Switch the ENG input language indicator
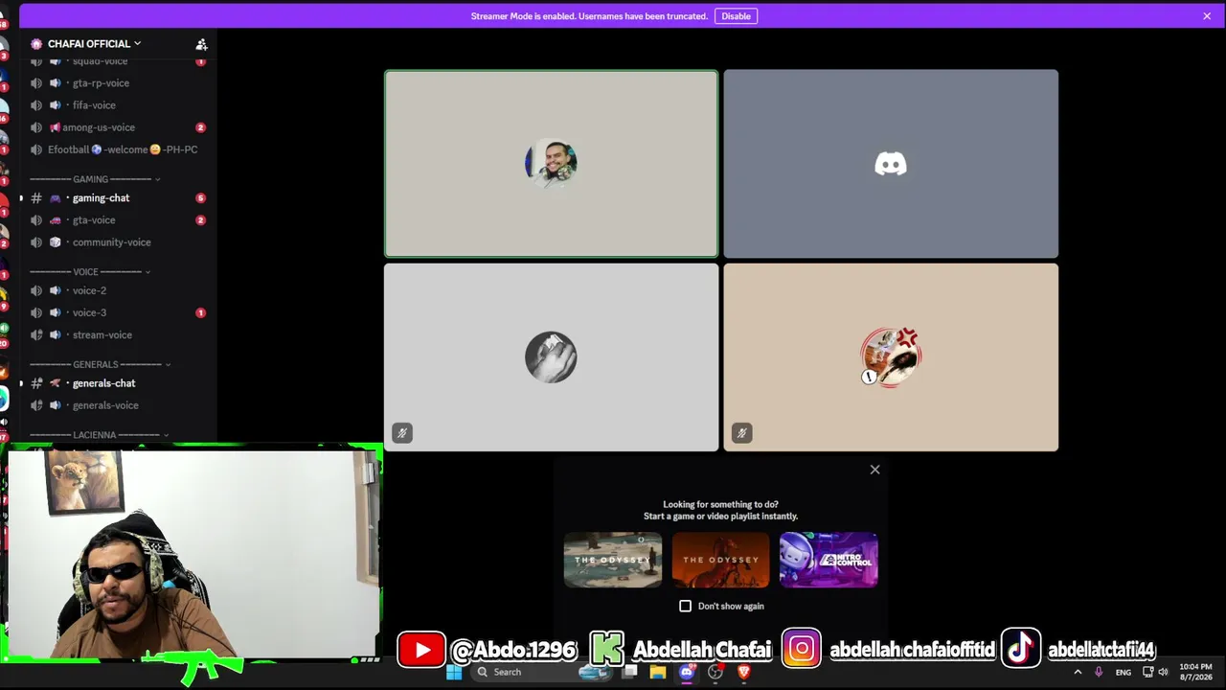Viewport: 1226px width, 690px height. click(1124, 673)
